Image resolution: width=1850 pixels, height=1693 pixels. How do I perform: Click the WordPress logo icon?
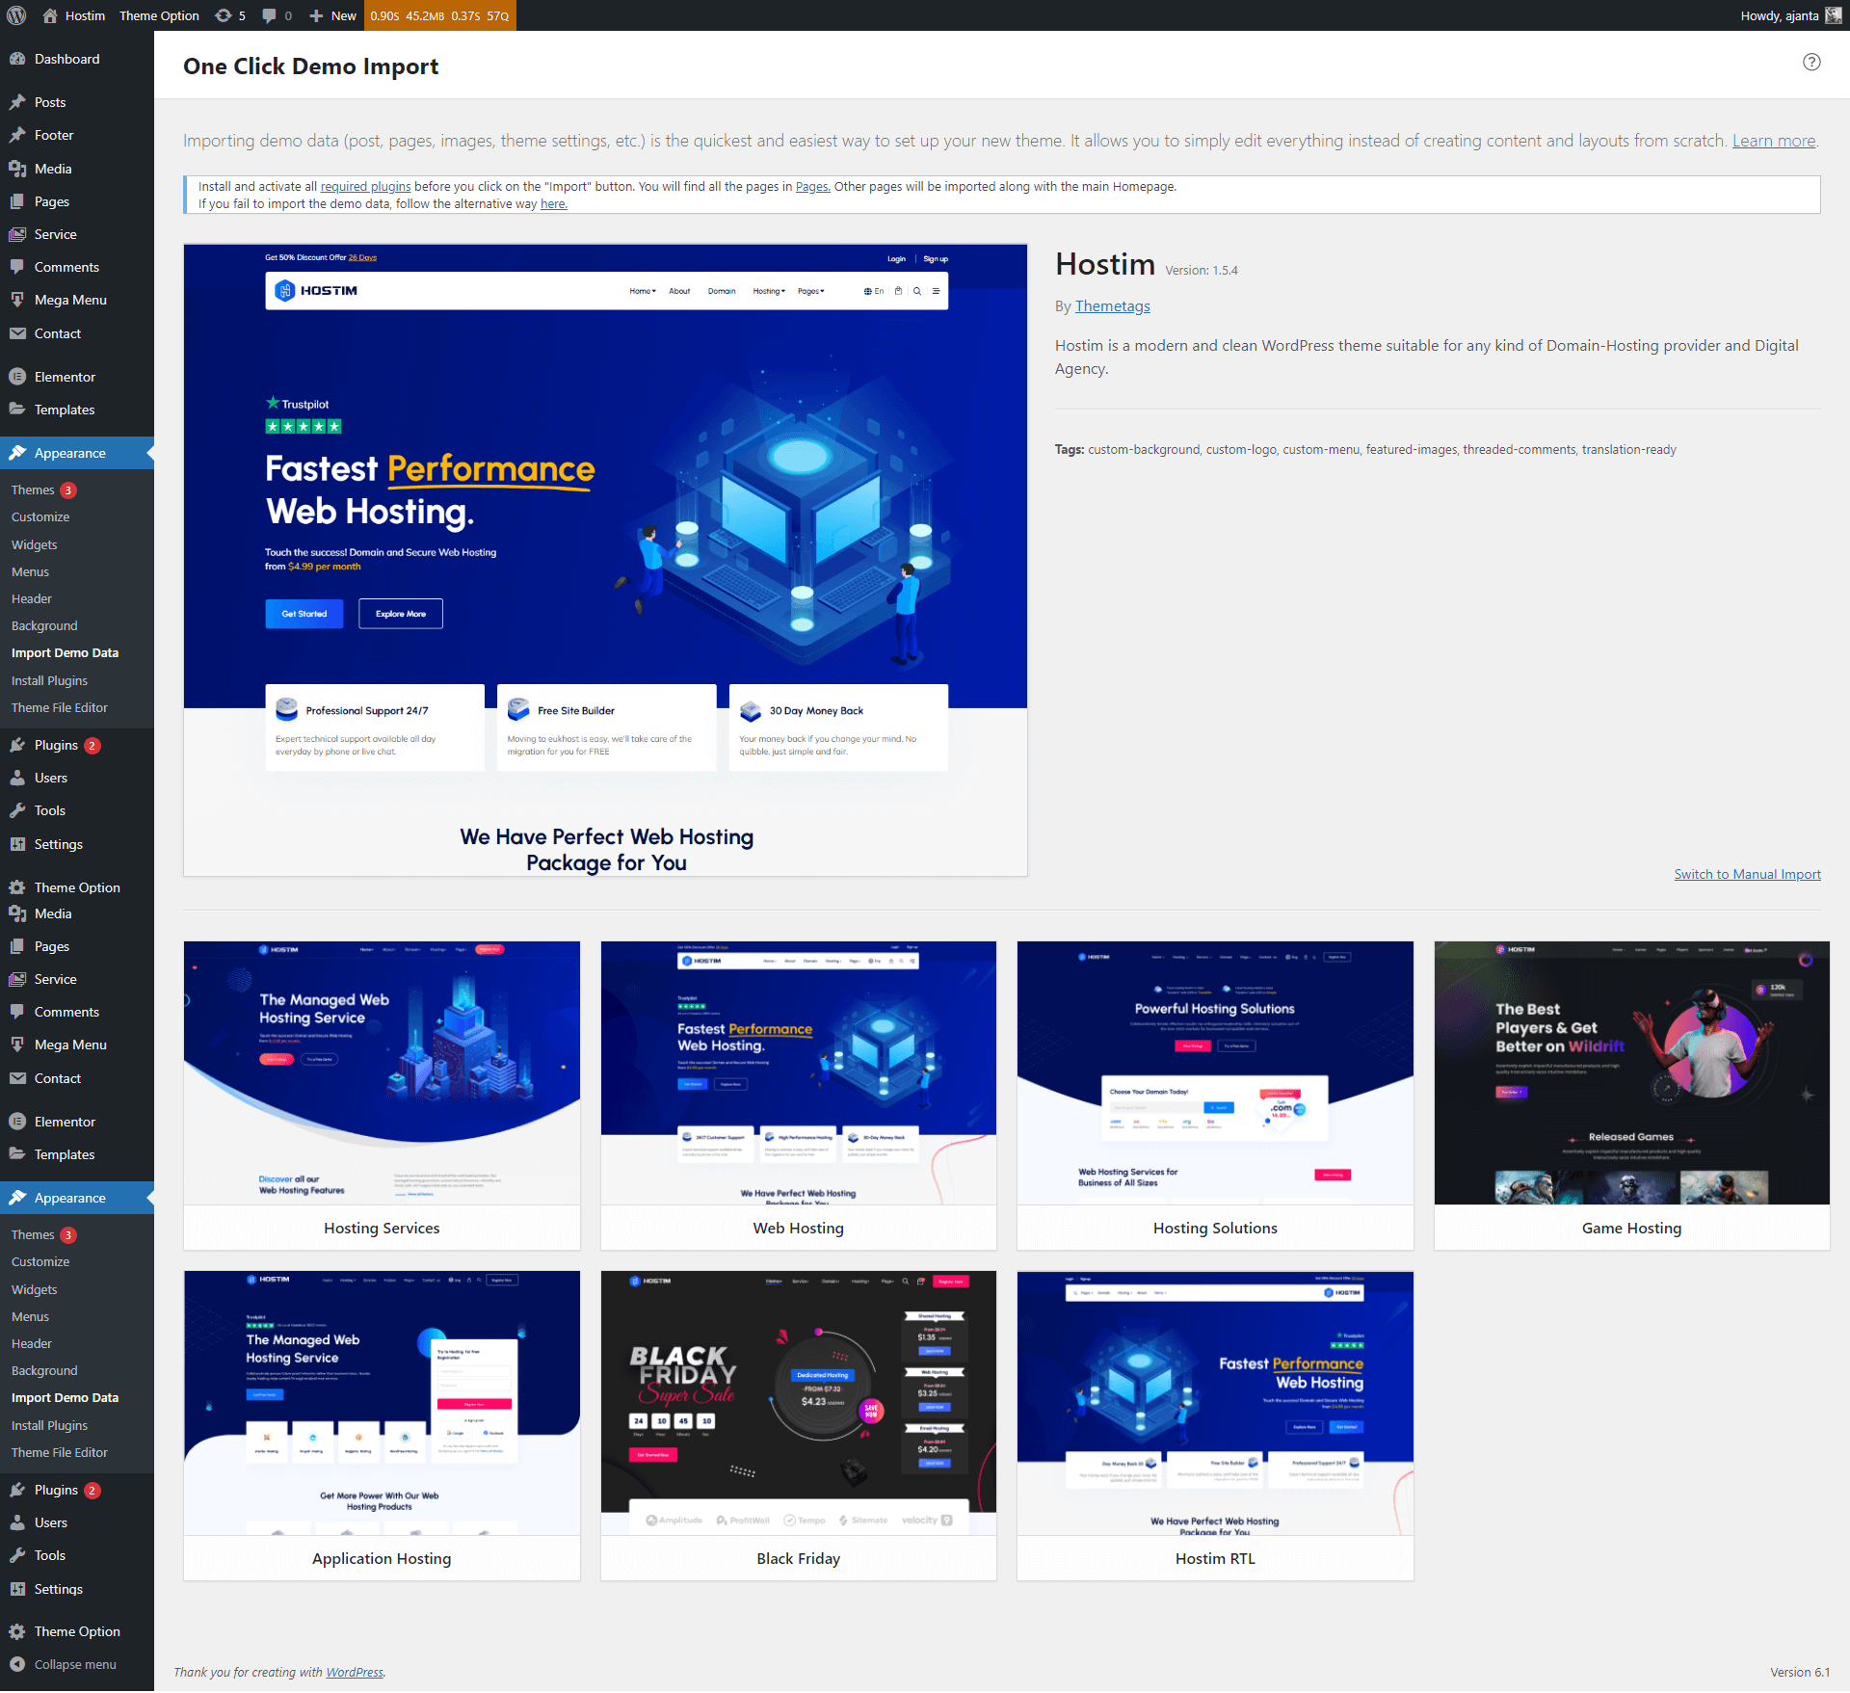(16, 15)
